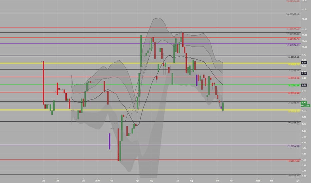Select the 100.00%(9.30) Fibonacci label
The width and height of the screenshot is (311, 183).
pyautogui.click(x=293, y=57)
